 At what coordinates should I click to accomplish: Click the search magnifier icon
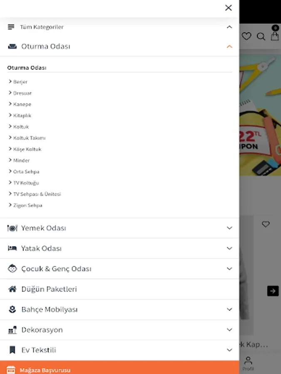(261, 37)
